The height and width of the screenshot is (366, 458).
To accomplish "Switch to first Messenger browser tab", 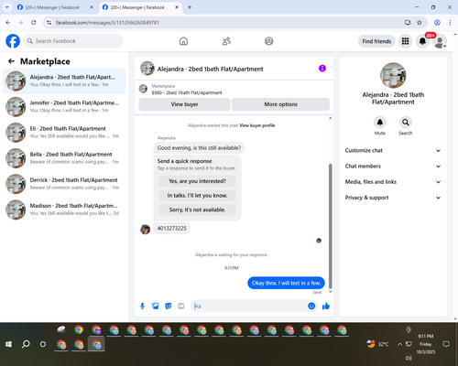I will (55, 7).
